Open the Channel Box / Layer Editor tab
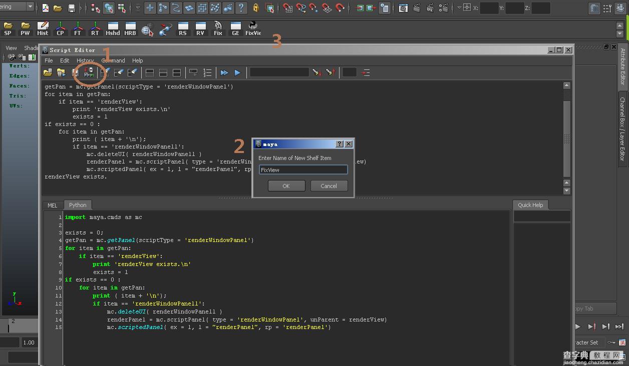The image size is (629, 366). [x=623, y=128]
